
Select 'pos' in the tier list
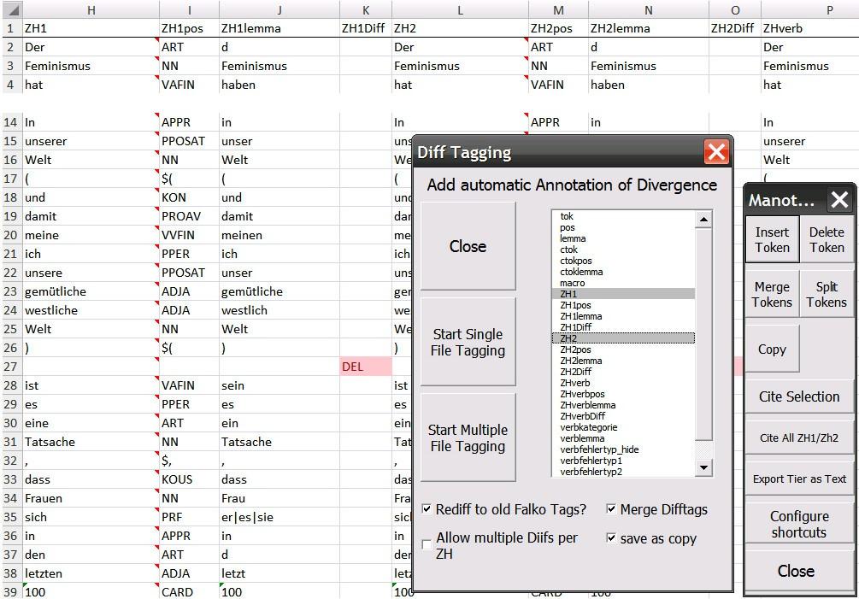pos(623,227)
